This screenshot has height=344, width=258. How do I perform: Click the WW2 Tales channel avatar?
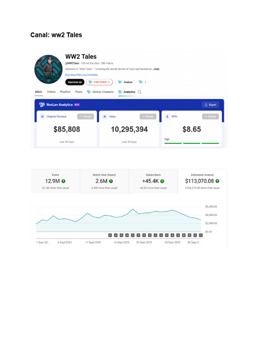[48, 69]
